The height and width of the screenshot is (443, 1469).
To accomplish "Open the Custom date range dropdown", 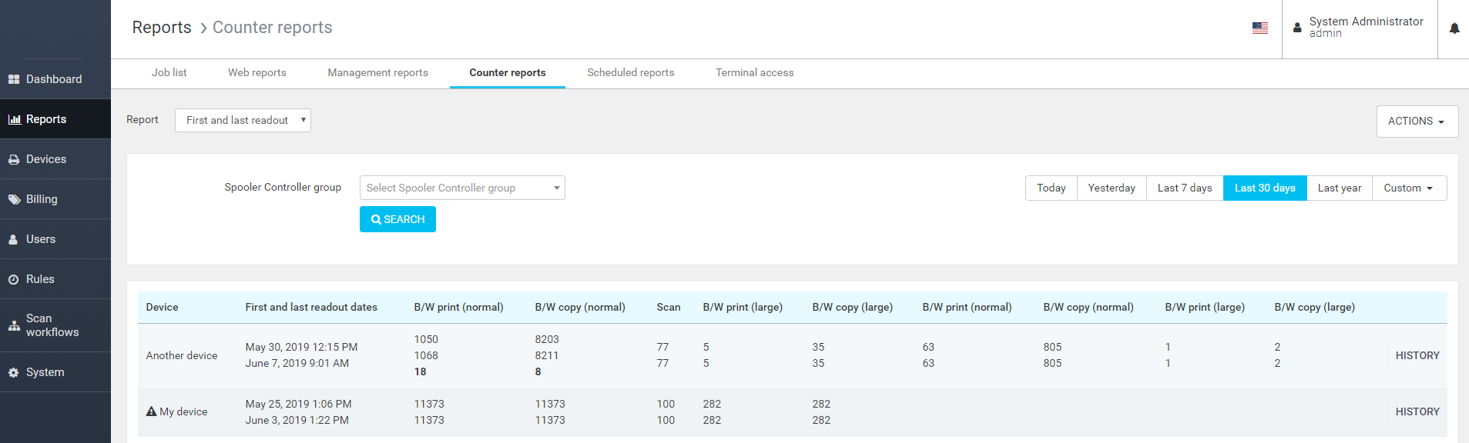I will pyautogui.click(x=1408, y=188).
